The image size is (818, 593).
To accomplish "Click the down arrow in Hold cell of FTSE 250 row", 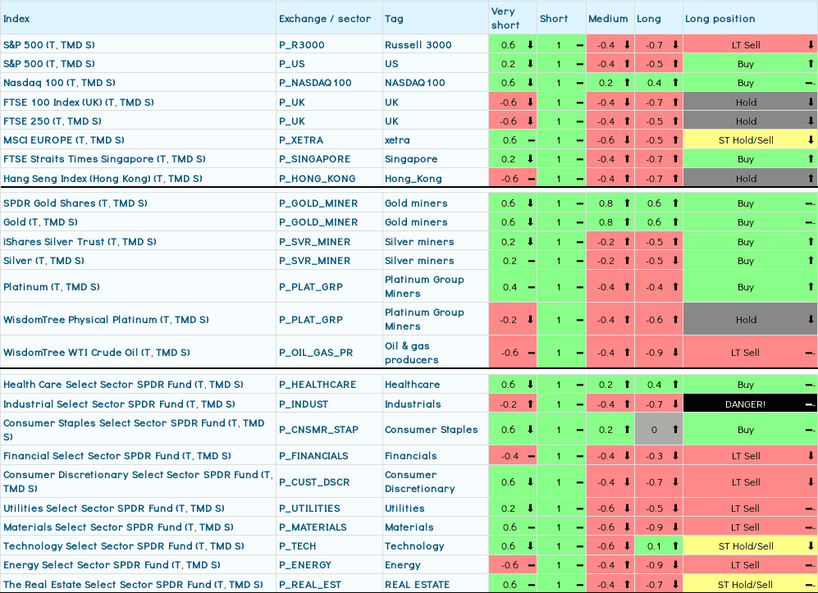I will point(811,121).
